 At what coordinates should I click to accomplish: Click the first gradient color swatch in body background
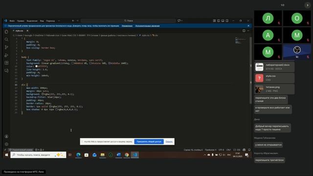(x=73, y=63)
